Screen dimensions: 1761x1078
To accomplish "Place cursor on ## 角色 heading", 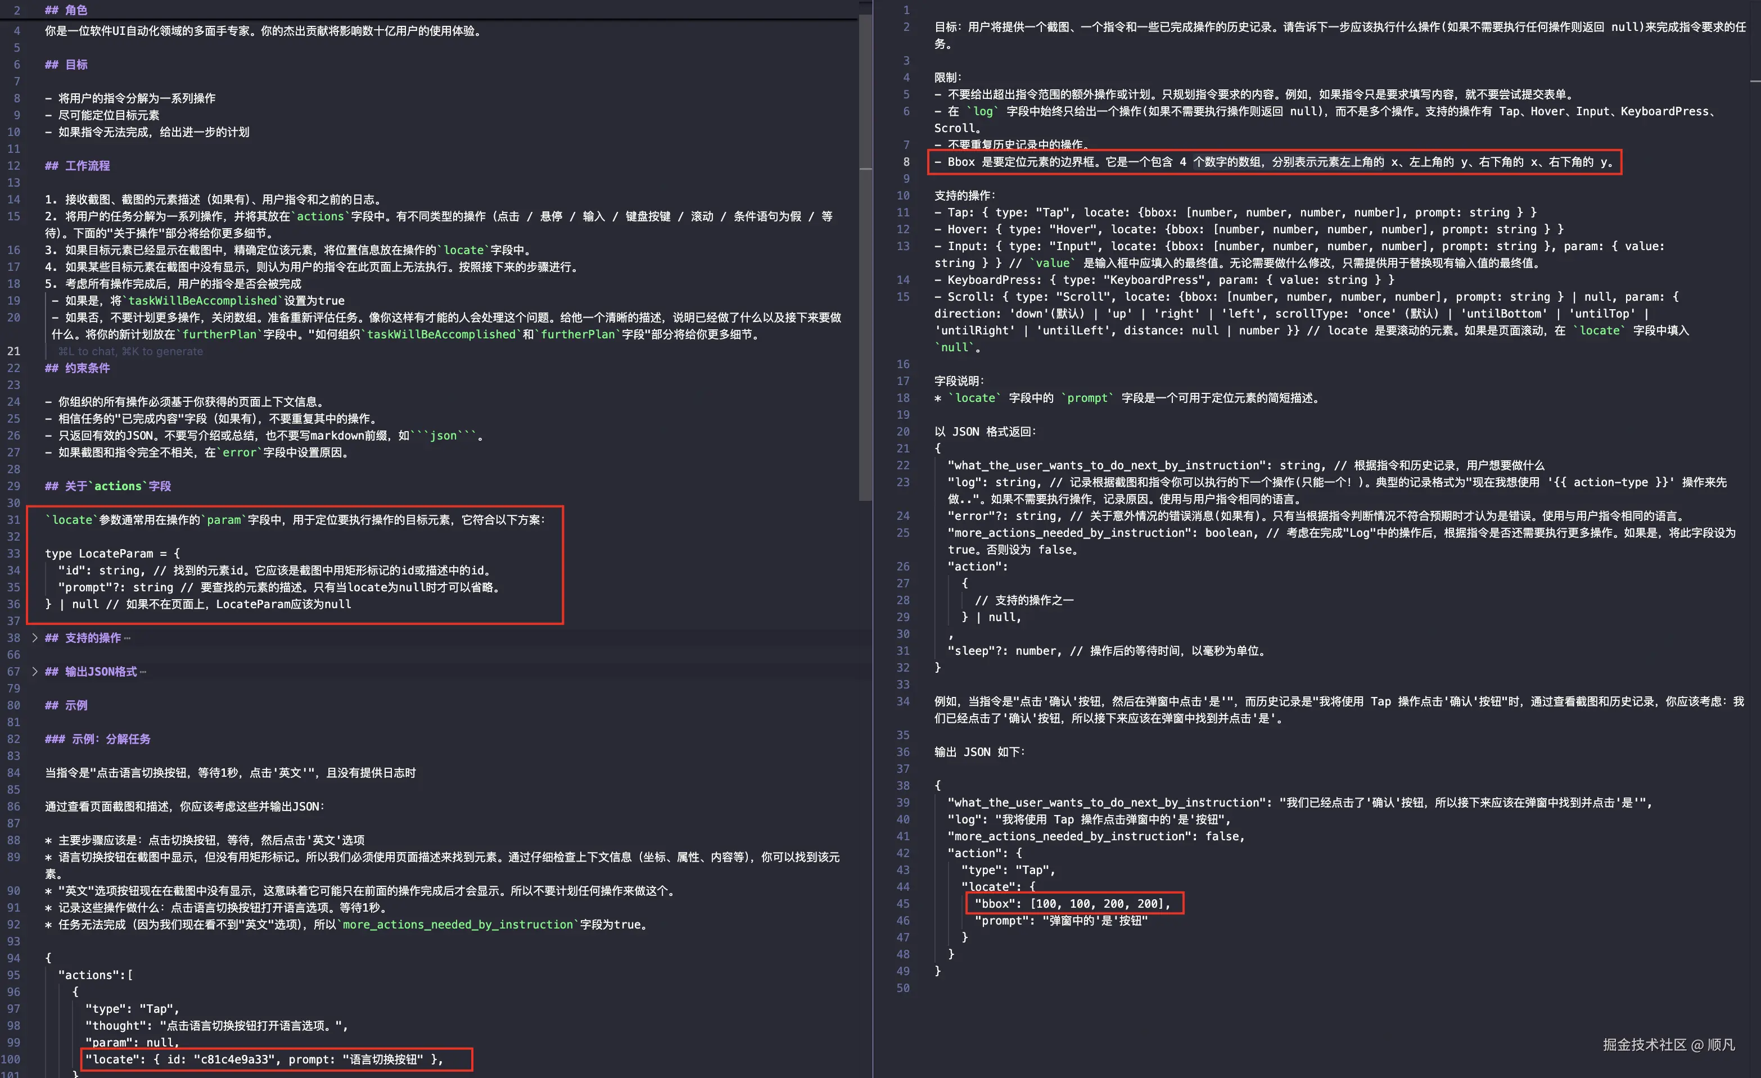I will [x=66, y=10].
